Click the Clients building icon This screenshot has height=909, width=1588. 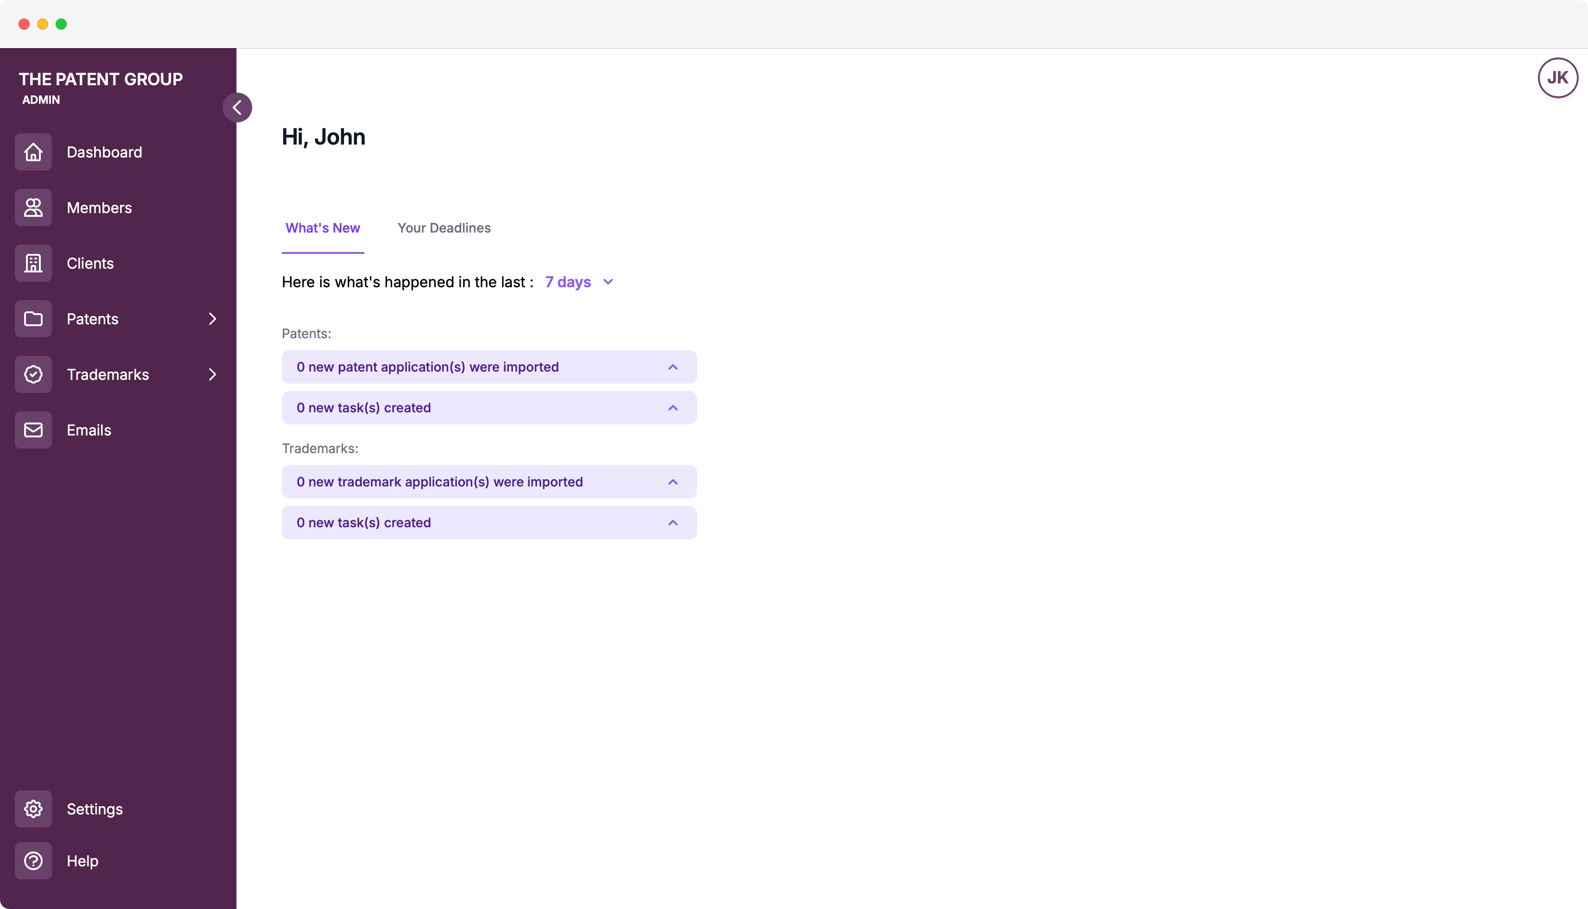coord(33,264)
